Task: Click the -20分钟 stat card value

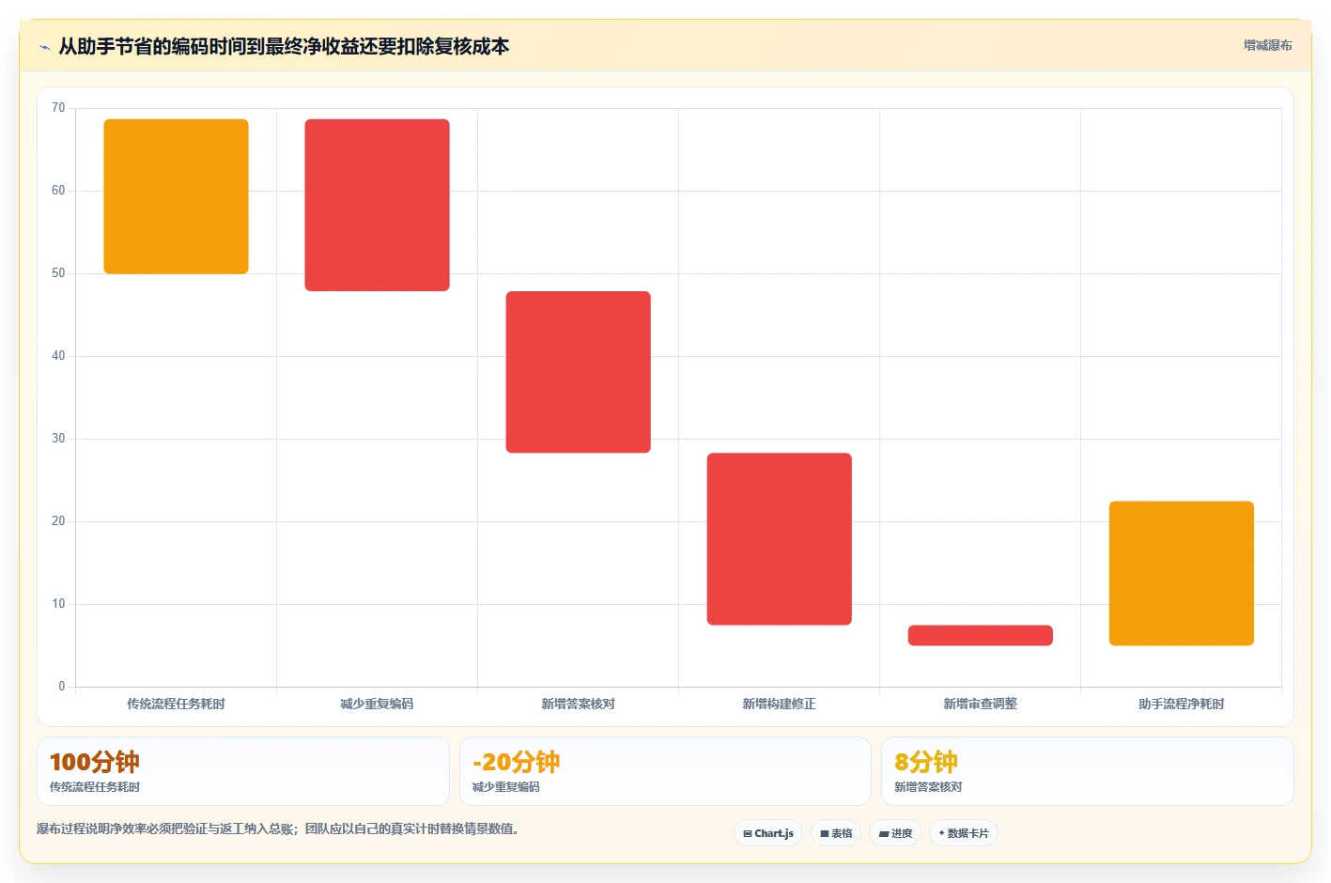Action: (516, 762)
